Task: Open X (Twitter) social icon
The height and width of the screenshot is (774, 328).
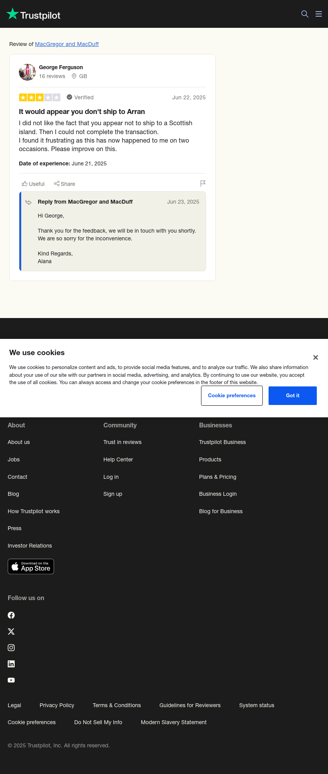Action: tap(11, 631)
